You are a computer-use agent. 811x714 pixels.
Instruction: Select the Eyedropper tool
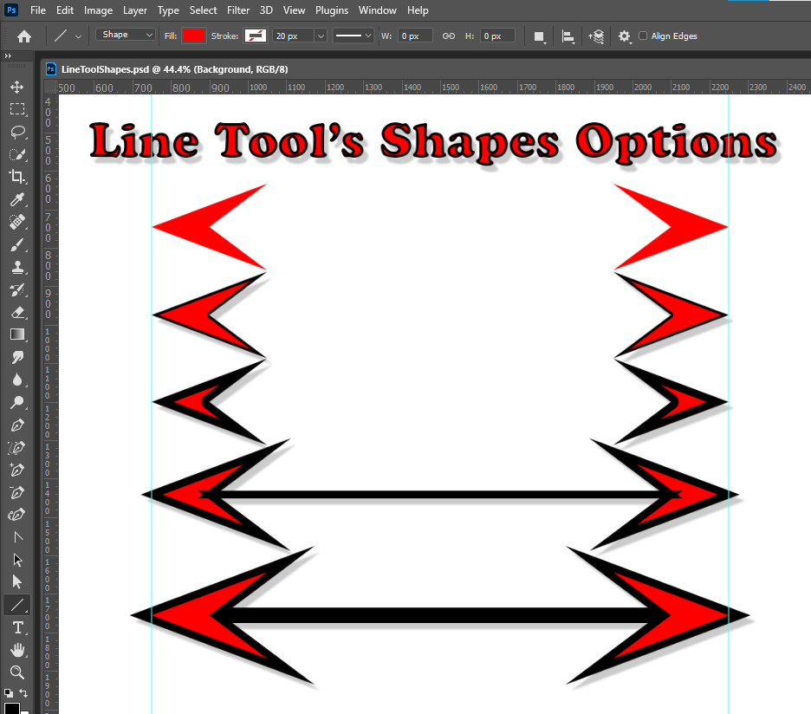[x=17, y=199]
